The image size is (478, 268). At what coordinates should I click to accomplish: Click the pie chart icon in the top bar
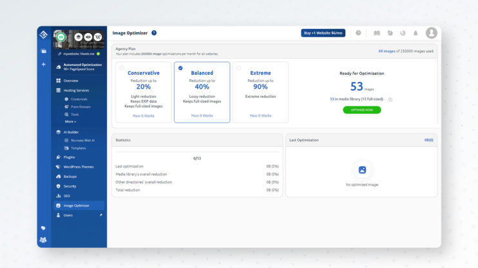point(390,33)
